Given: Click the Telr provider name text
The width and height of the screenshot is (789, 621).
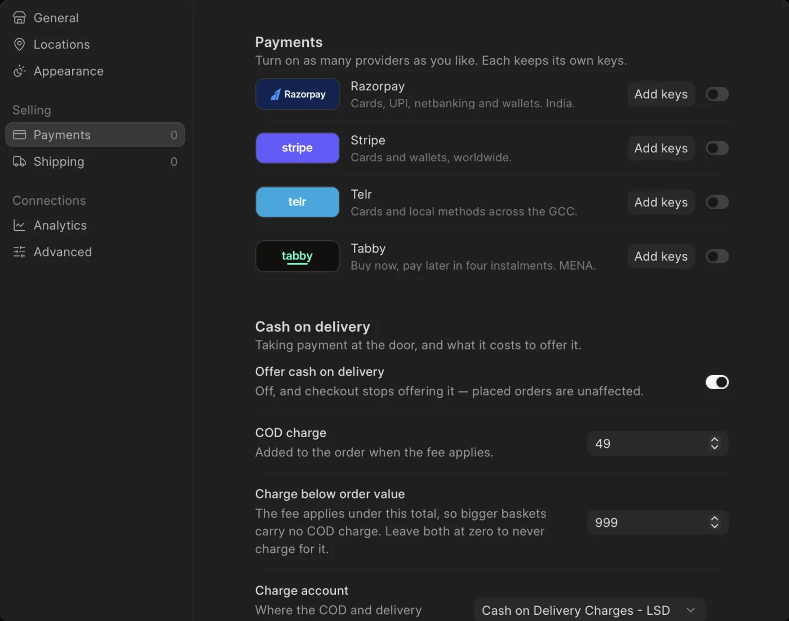Looking at the screenshot, I should (361, 195).
